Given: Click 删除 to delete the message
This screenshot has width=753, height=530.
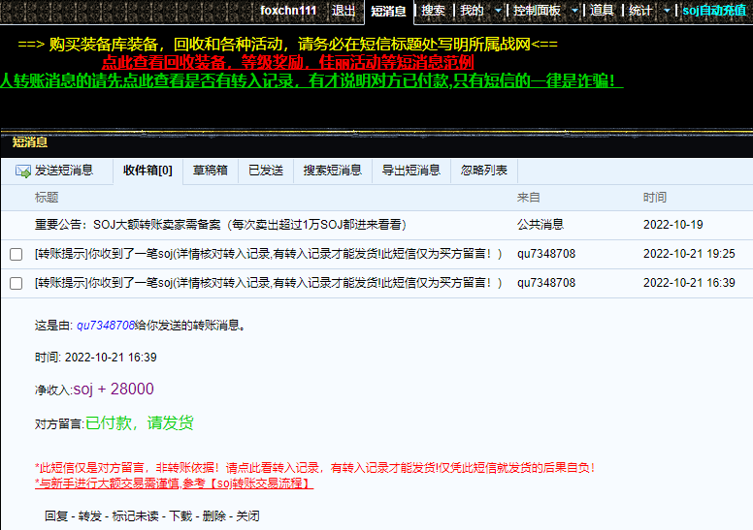Looking at the screenshot, I should [215, 516].
